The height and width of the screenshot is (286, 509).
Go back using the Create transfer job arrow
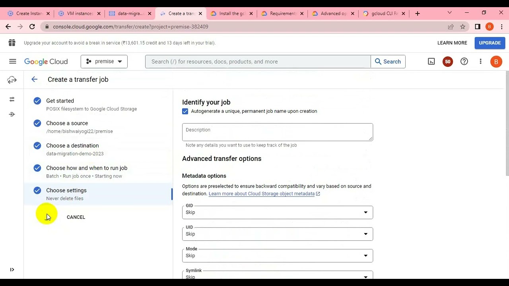pos(35,79)
